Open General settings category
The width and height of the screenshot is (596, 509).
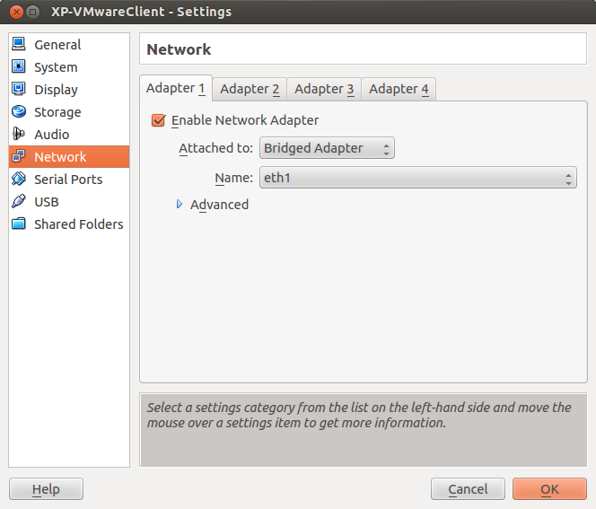click(69, 45)
